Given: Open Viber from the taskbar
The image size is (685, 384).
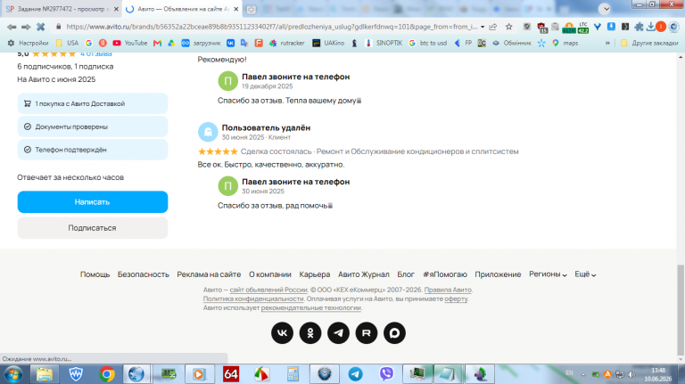Looking at the screenshot, I should click(386, 374).
